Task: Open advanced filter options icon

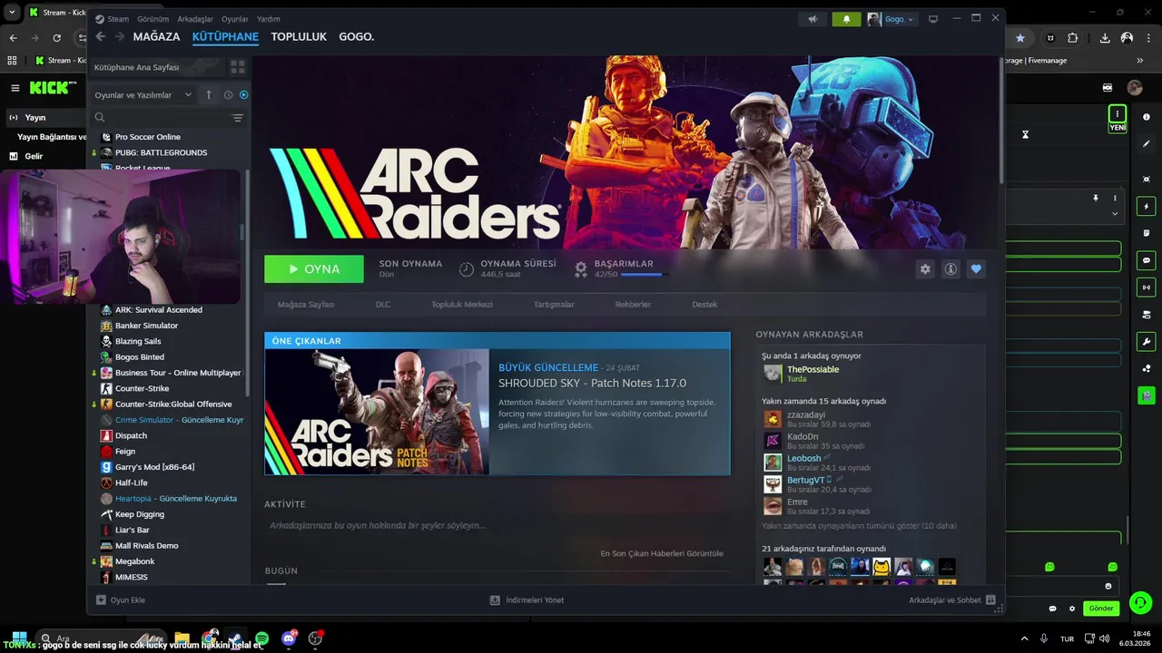Action: coord(238,118)
